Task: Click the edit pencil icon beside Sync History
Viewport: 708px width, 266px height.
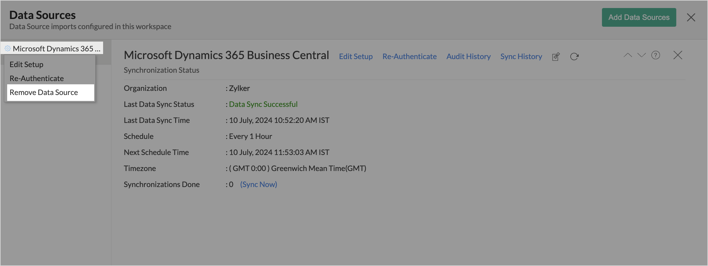Action: [556, 56]
